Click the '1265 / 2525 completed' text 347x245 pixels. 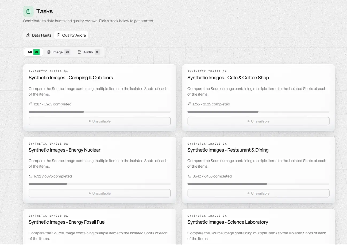(x=211, y=104)
